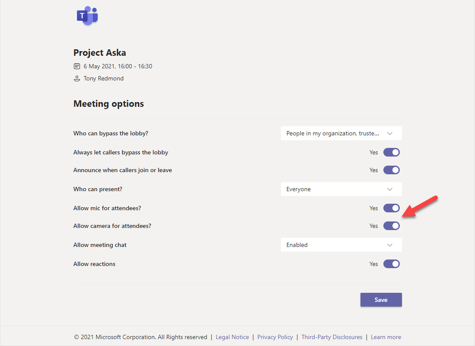Click the organizer person icon

coord(77,79)
